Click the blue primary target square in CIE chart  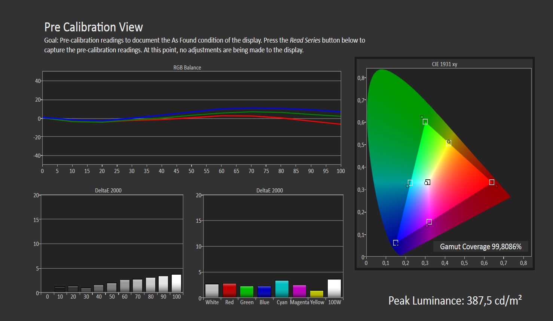(395, 243)
